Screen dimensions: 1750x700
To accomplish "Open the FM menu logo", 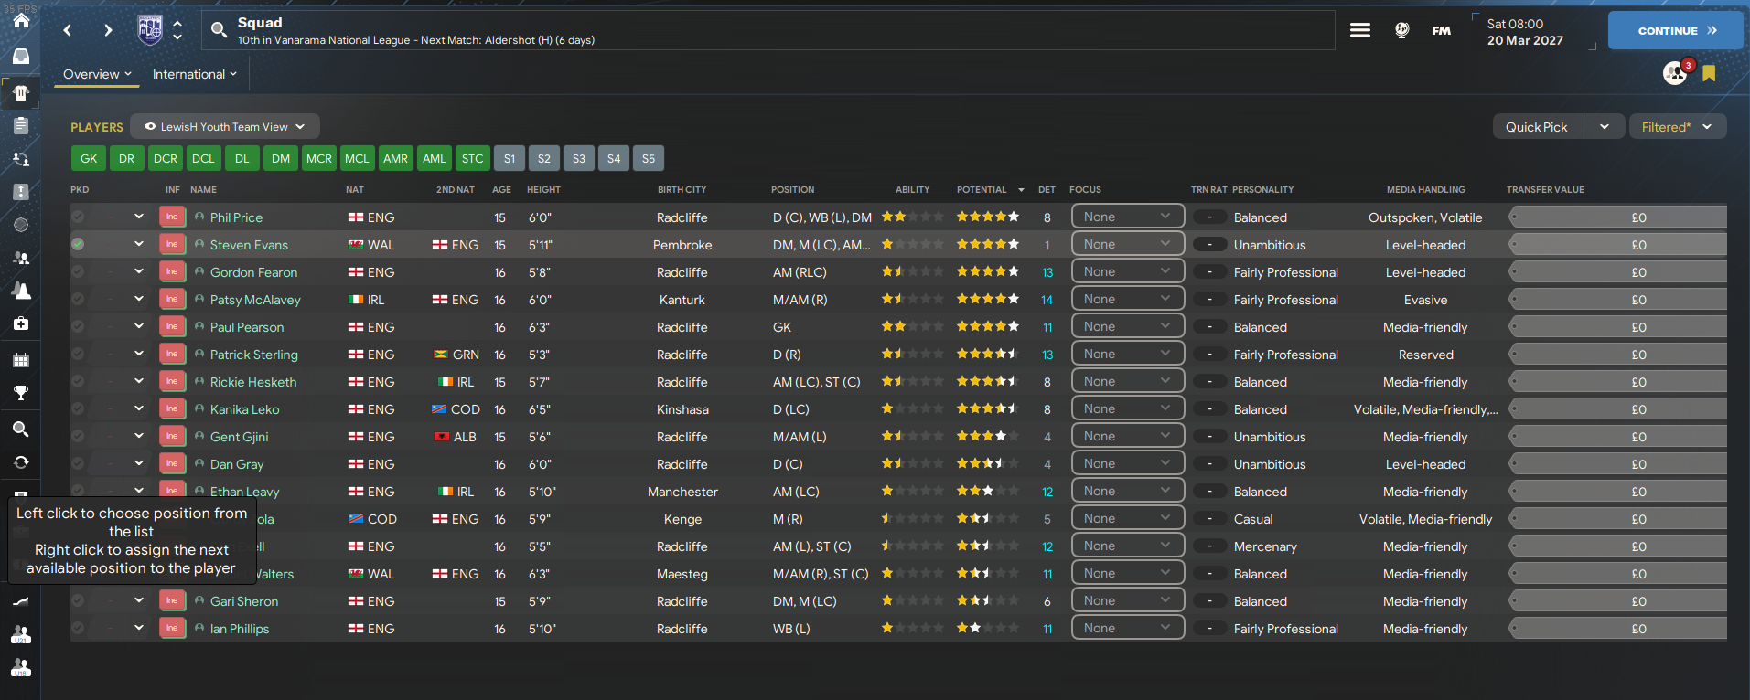I will click(1441, 30).
